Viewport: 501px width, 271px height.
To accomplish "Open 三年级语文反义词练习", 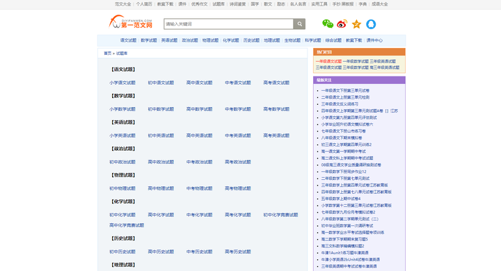I will point(340,104).
